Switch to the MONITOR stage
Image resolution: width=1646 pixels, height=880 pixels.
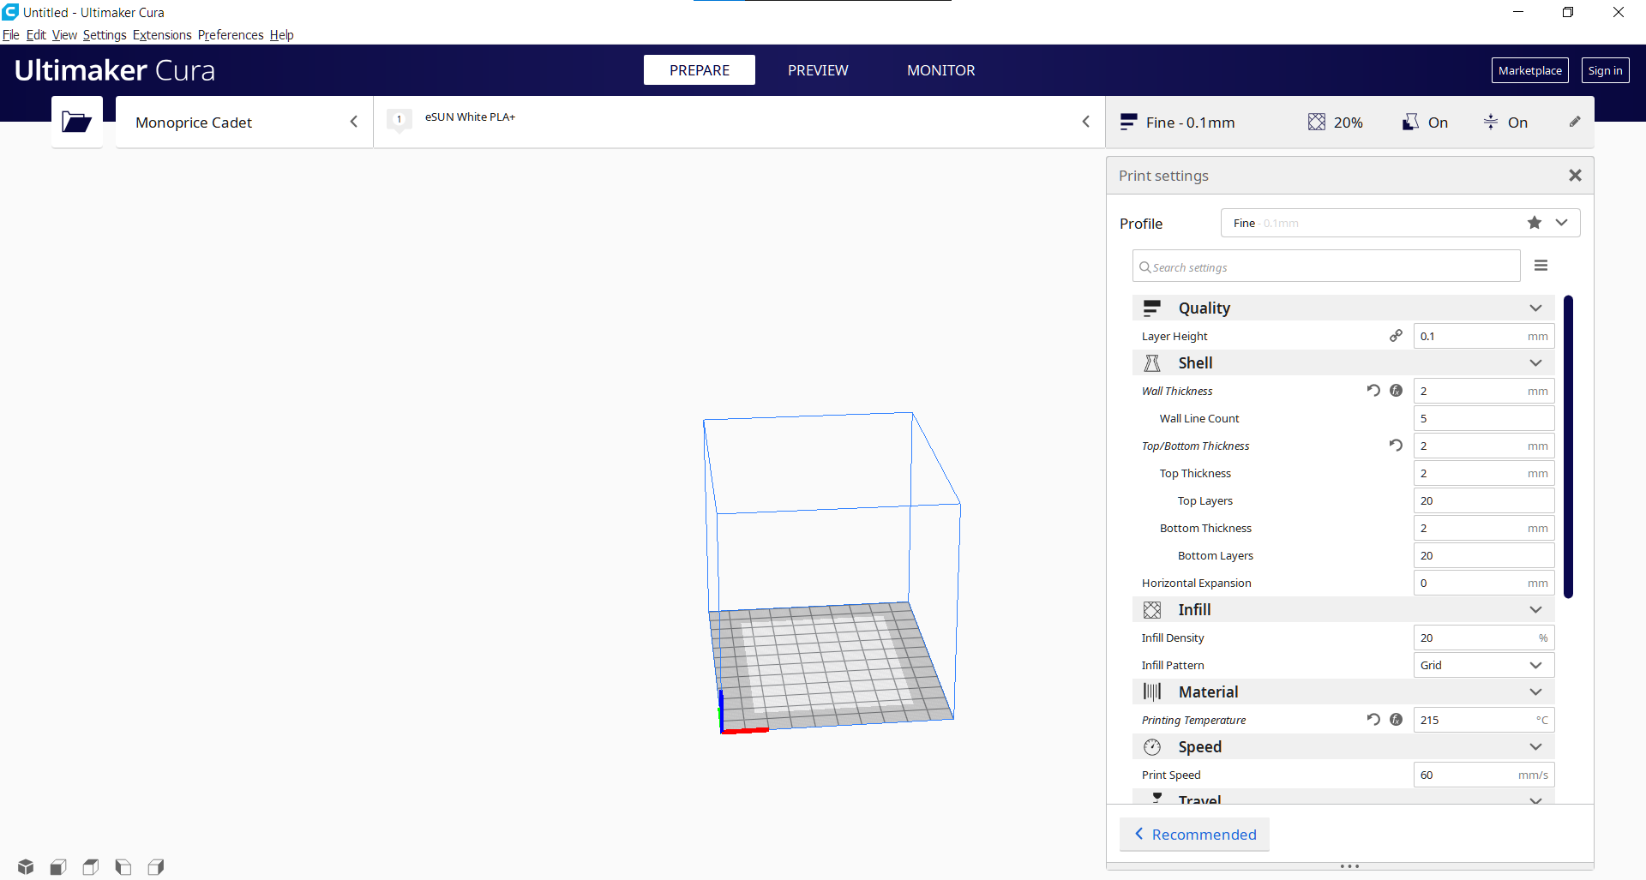click(940, 70)
